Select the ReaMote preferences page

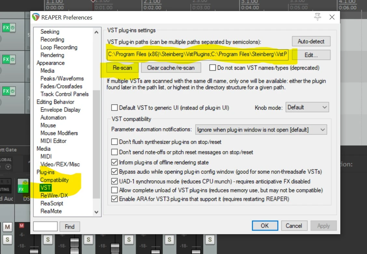tap(51, 211)
